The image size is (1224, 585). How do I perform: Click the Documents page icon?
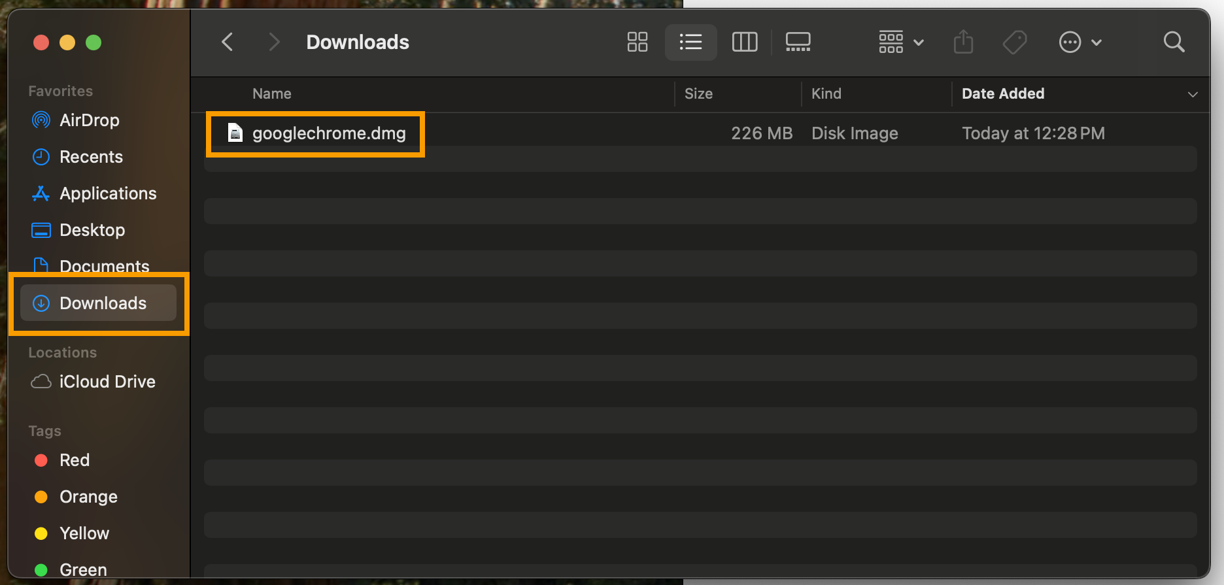41,265
